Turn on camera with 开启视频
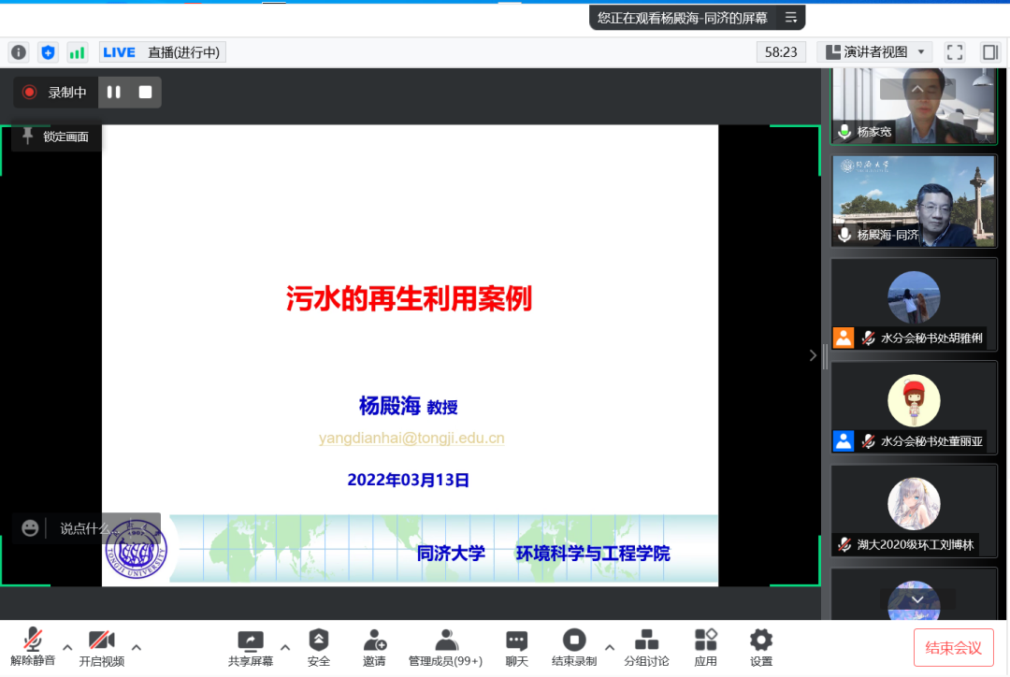The height and width of the screenshot is (677, 1010). (x=102, y=647)
